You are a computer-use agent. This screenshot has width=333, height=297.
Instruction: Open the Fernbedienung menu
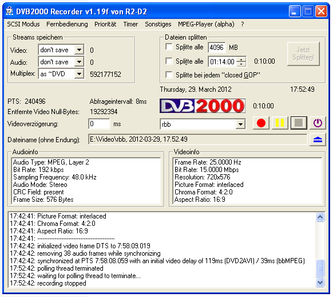click(x=67, y=24)
